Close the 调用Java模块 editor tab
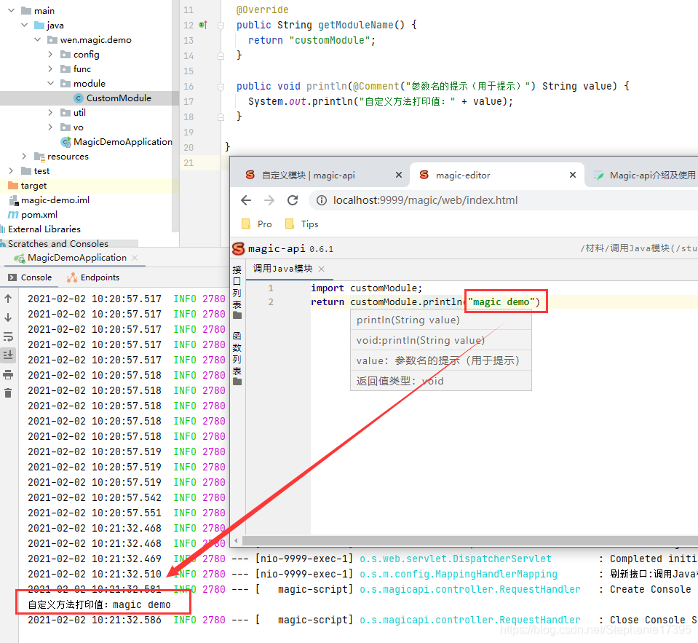The height and width of the screenshot is (643, 698). coord(322,269)
